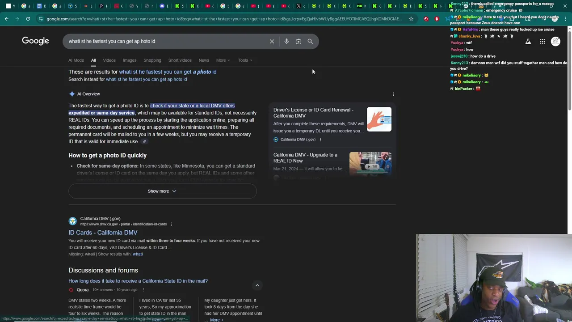Bookmark this page with star icon
572x322 pixels.
(411, 19)
